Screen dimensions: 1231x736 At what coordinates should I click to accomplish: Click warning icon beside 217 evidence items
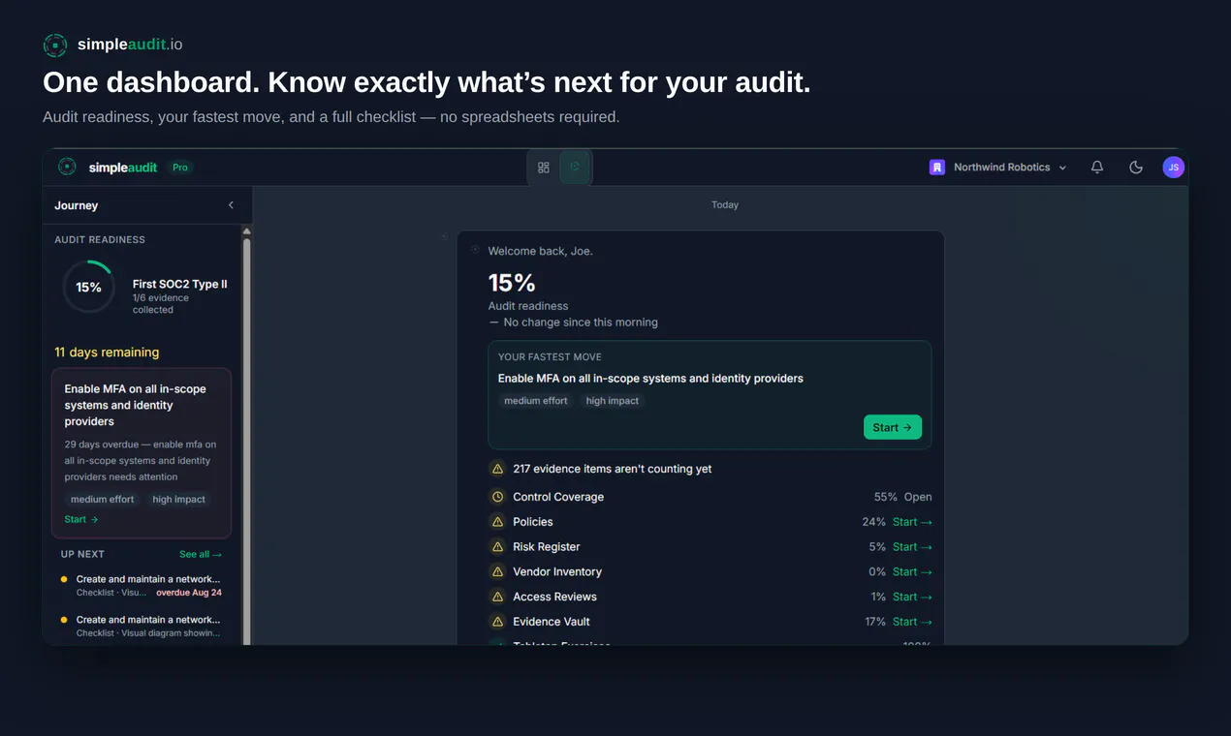click(497, 469)
